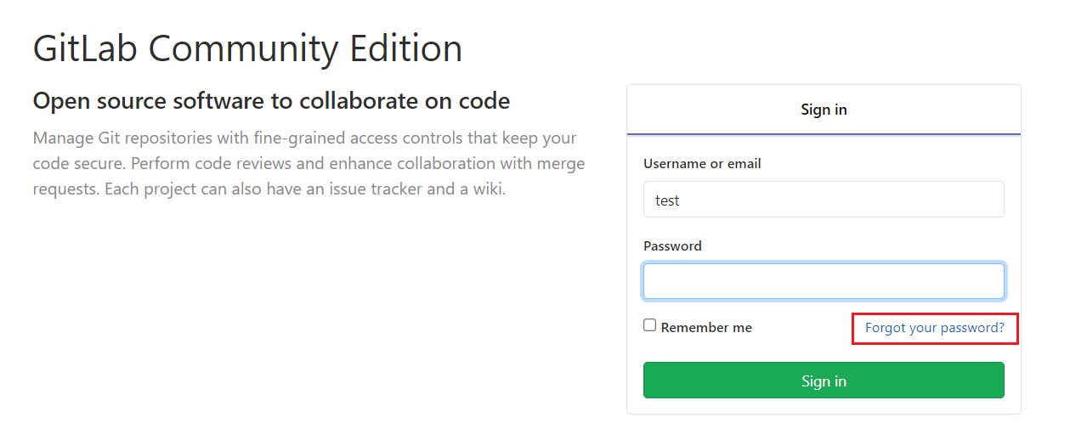
Task: Click the word 'Community' in the title
Action: pos(243,49)
